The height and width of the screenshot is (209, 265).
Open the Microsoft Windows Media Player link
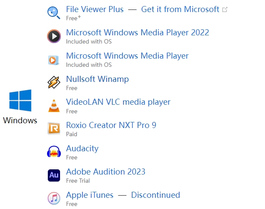[127, 56]
